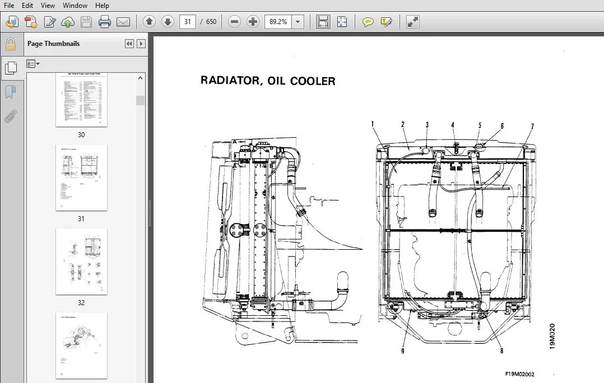
Task: Click the Read mode expand icon
Action: click(x=412, y=22)
